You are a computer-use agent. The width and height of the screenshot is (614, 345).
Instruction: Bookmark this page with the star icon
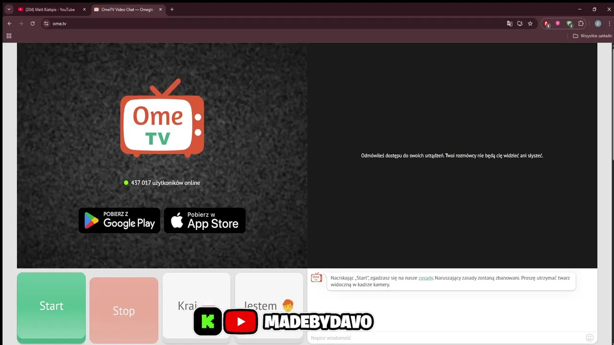530,23
